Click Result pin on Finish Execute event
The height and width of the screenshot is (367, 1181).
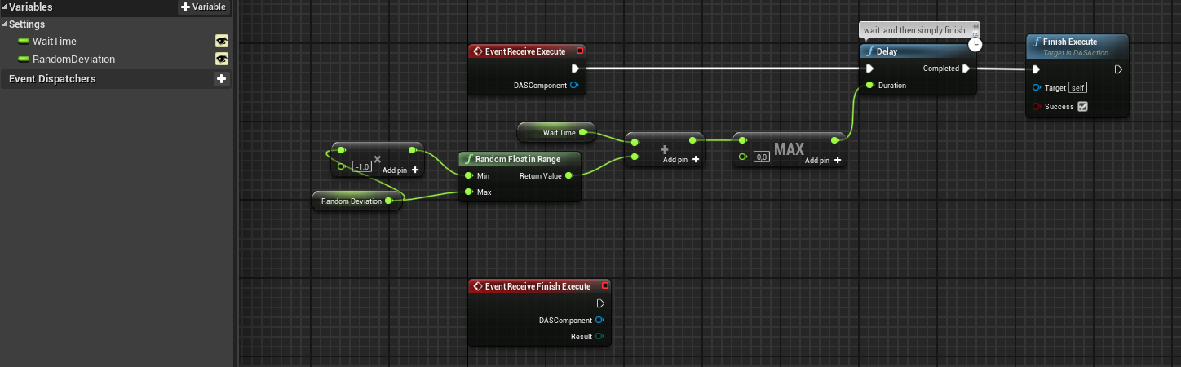tap(599, 336)
